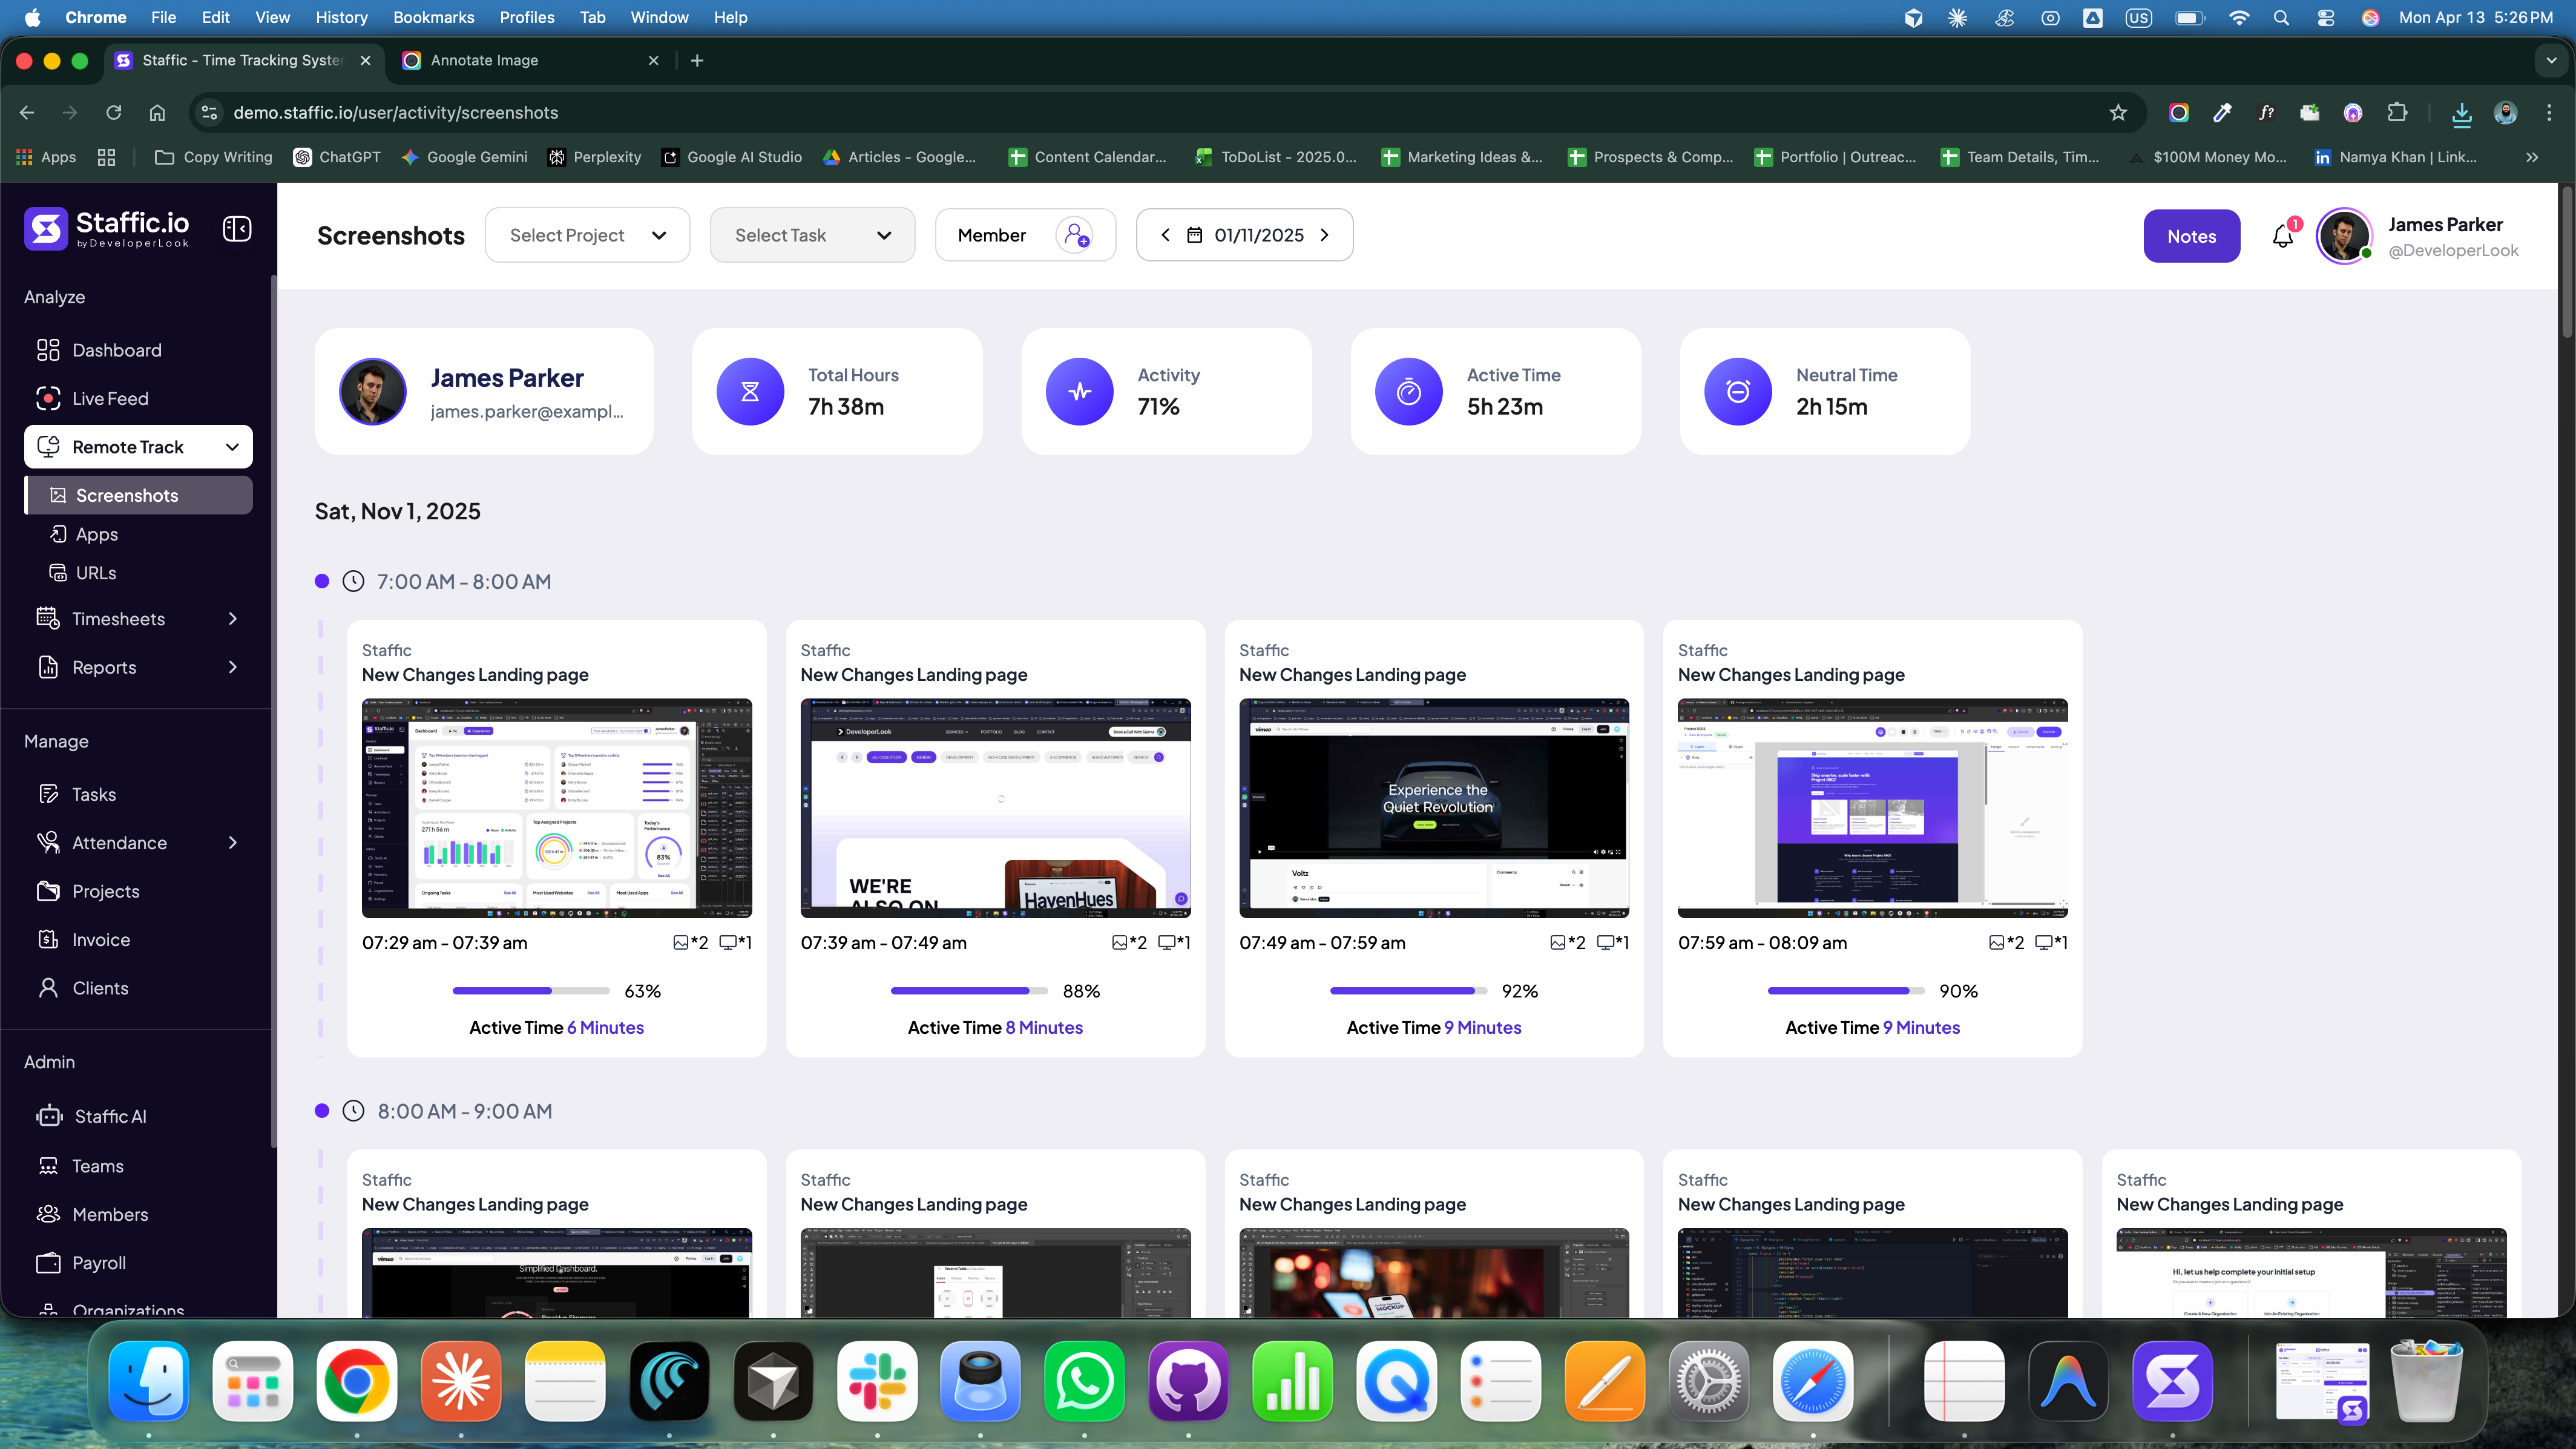Open the Chrome History menu

(341, 17)
